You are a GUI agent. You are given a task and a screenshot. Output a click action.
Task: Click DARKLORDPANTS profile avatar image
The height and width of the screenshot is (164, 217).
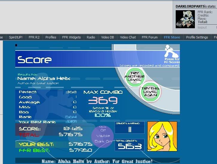(185, 19)
